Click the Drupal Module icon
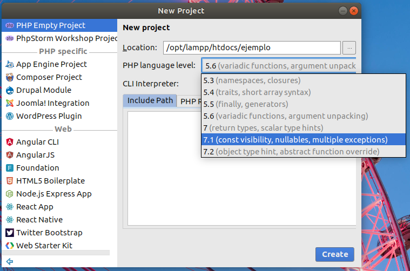Screen dimensions: 410x271 click(10, 90)
